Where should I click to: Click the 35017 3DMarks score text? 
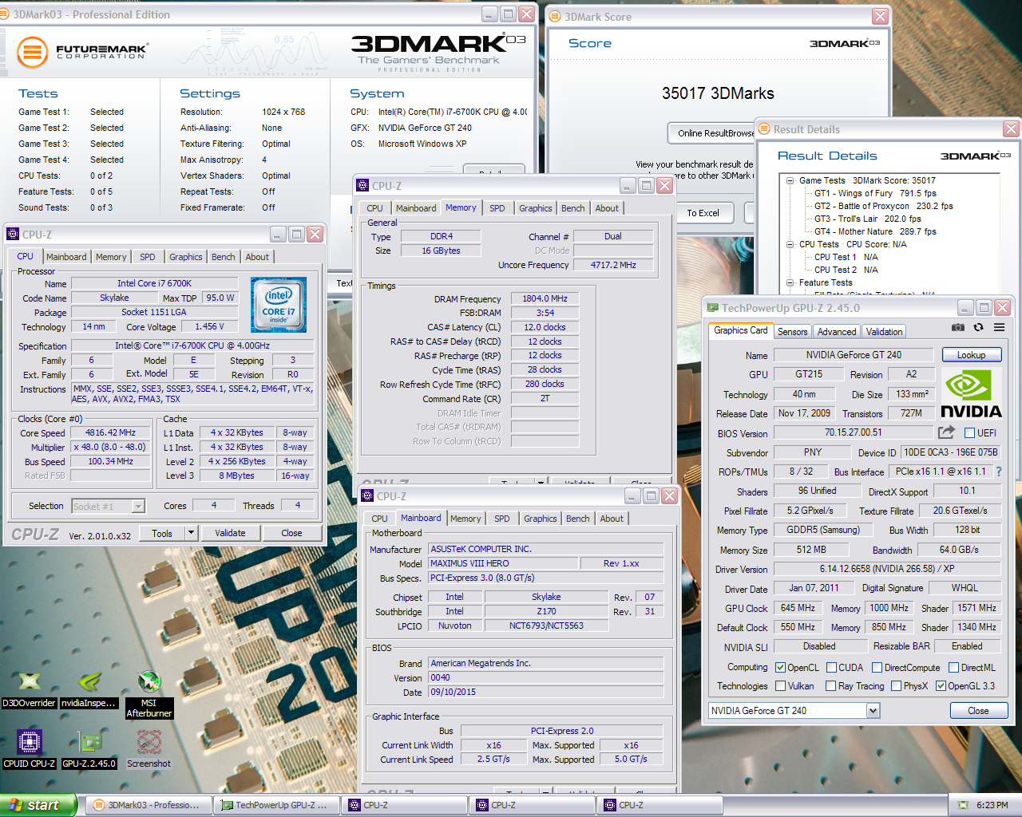coord(718,93)
